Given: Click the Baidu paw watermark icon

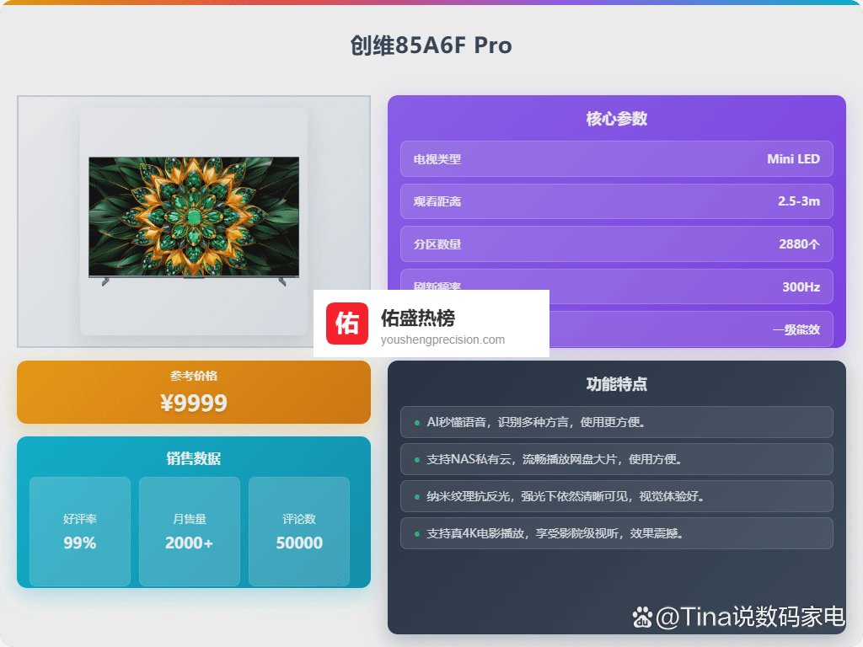Looking at the screenshot, I should click(x=643, y=617).
